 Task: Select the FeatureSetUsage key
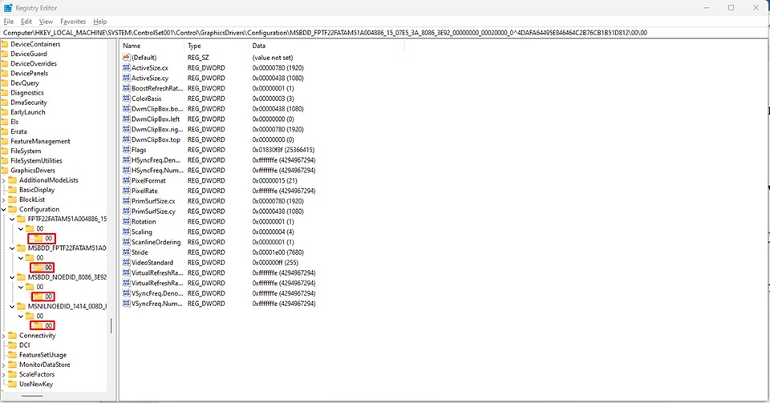[x=43, y=355]
